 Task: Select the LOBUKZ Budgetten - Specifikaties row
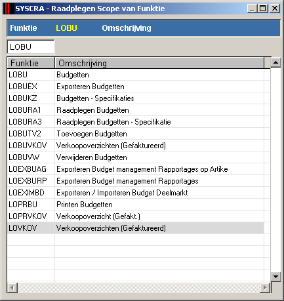(x=136, y=98)
